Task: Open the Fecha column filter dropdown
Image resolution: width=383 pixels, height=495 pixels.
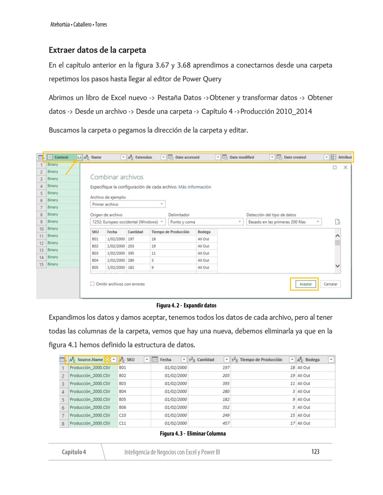Action: [184, 360]
